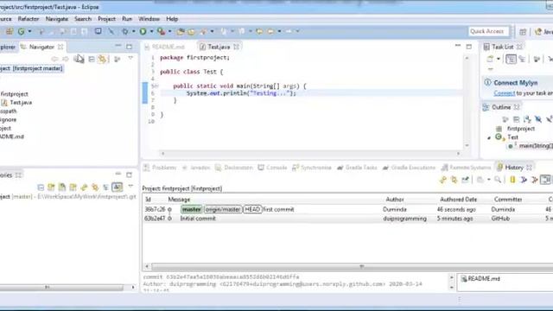Toggle Show All Branches icon in History
This screenshot has height=311, width=553.
[x=524, y=180]
